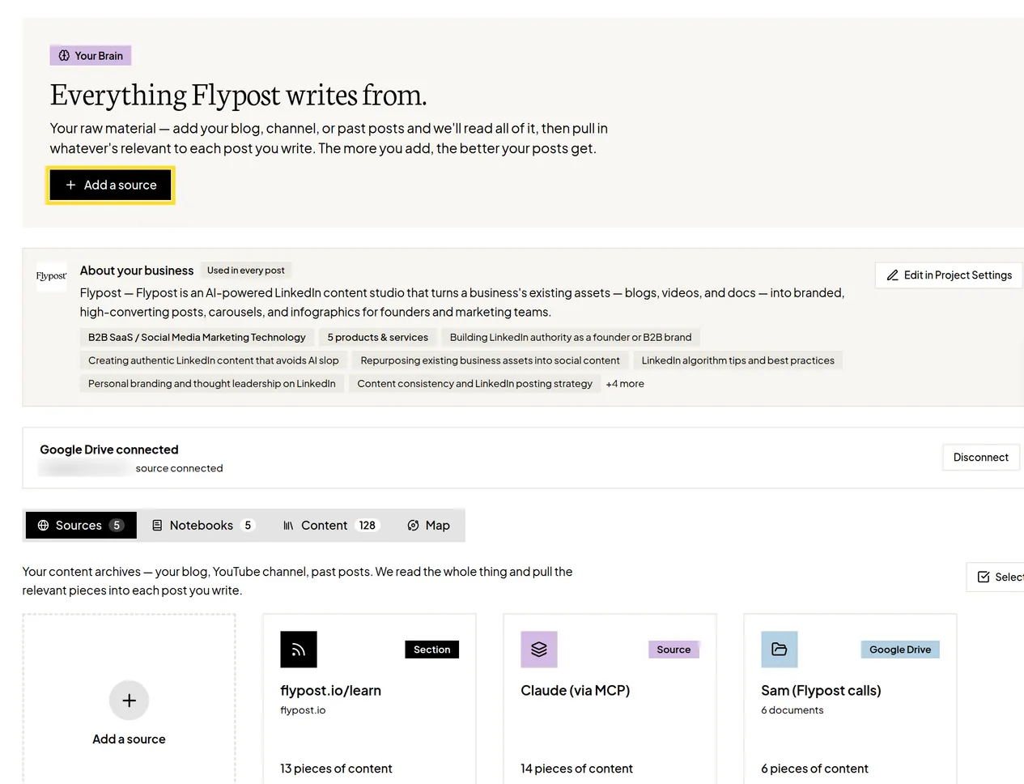Click the 'Google Drive connected' heading
This screenshot has width=1024, height=784.
(109, 450)
